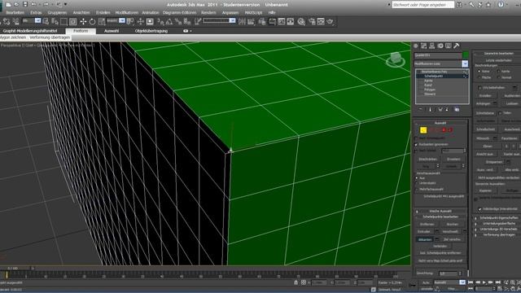Open the Rendern menu
The width and height of the screenshot is (521, 293).
point(208,12)
